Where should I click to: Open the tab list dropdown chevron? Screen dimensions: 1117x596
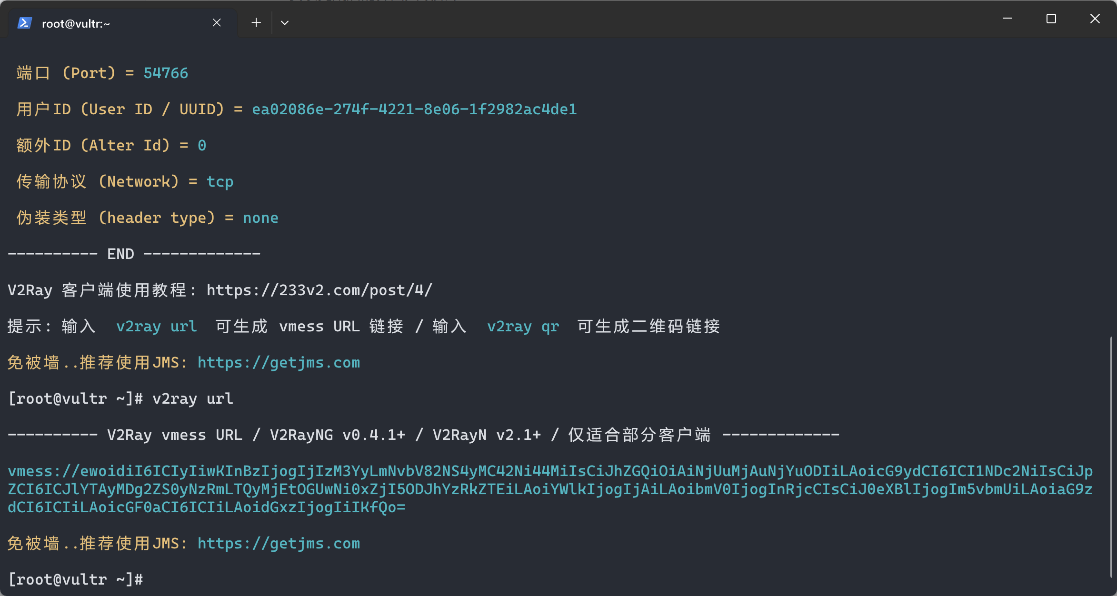[x=284, y=22]
